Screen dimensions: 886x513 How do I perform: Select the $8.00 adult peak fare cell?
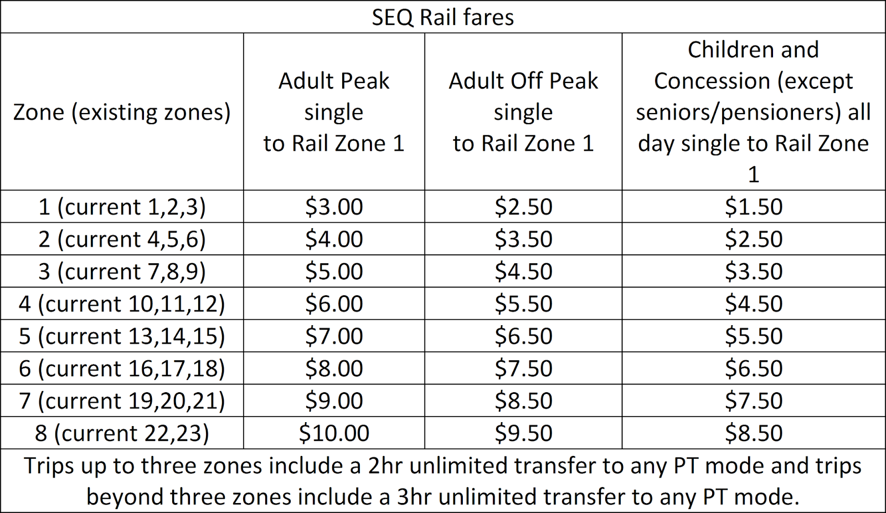click(334, 368)
